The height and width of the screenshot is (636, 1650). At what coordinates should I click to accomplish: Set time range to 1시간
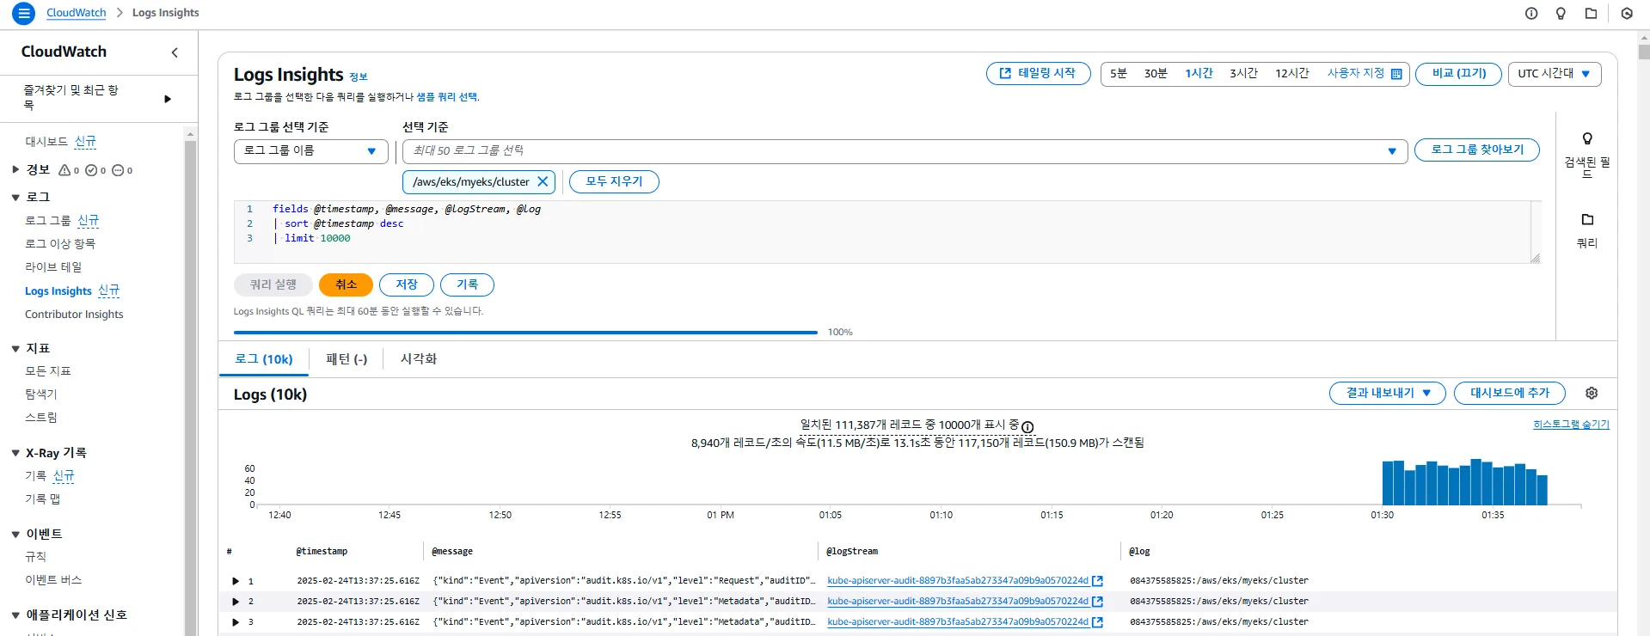click(1199, 74)
